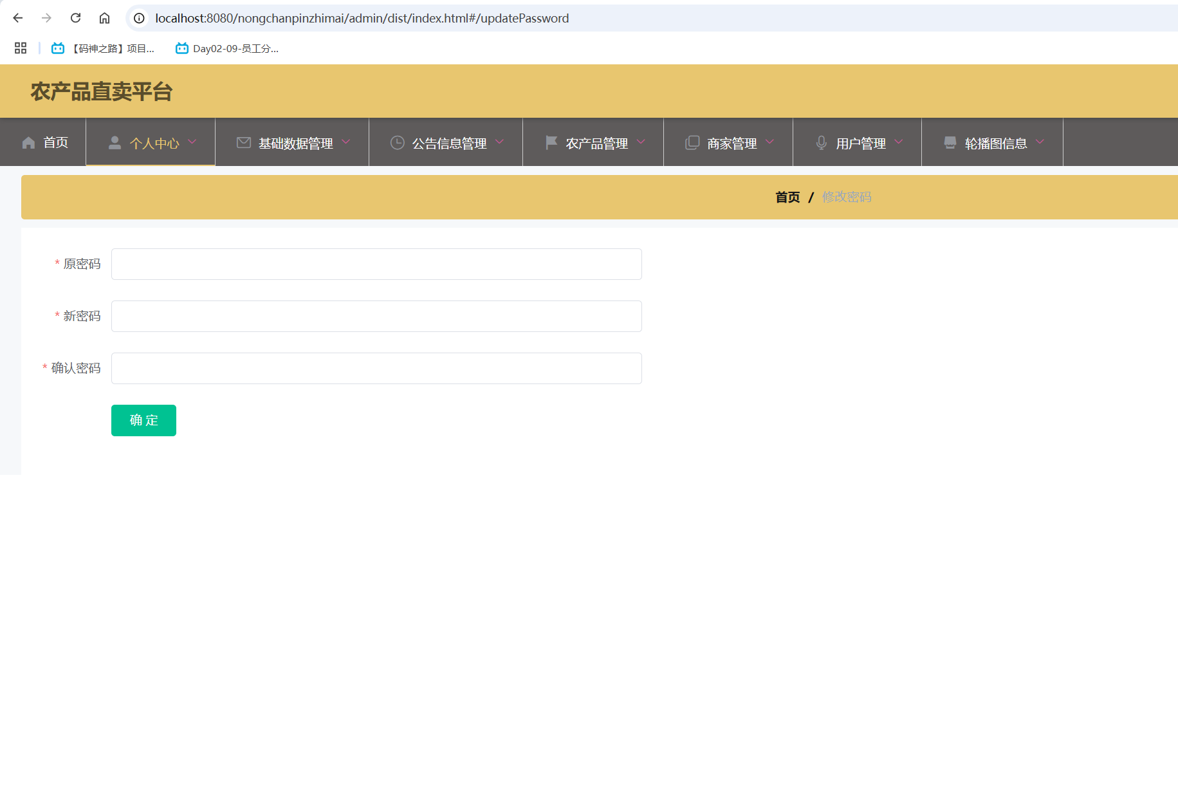Image resolution: width=1178 pixels, height=803 pixels.
Task: Go to 首页 via breadcrumb link
Action: [787, 197]
